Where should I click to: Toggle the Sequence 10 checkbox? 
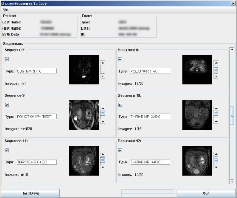click(120, 105)
